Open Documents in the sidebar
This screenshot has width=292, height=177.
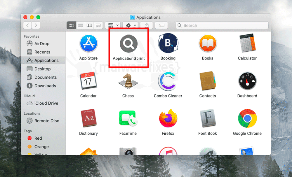tap(43, 77)
